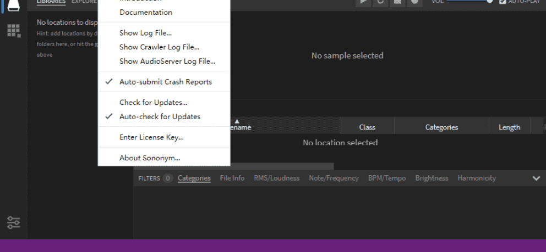Click the 'No locations to disp' heading
The width and height of the screenshot is (546, 252).
pos(67,22)
